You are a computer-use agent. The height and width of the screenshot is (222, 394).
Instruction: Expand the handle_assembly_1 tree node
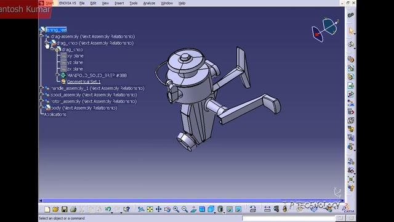[x=41, y=88]
